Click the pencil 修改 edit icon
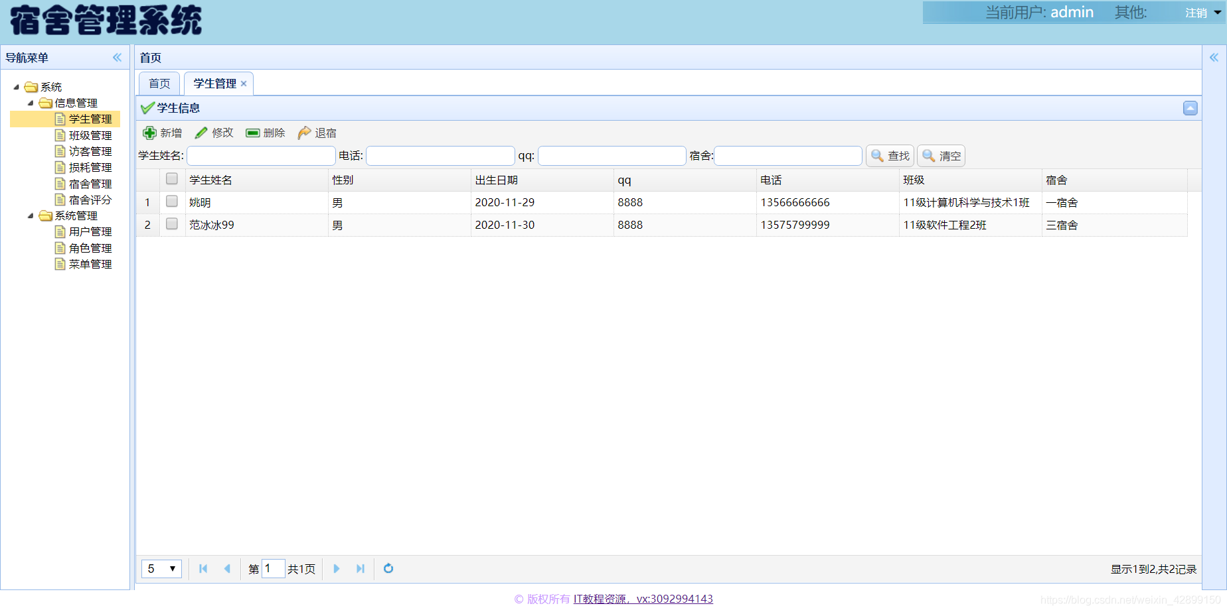Image resolution: width=1227 pixels, height=612 pixels. 201,133
